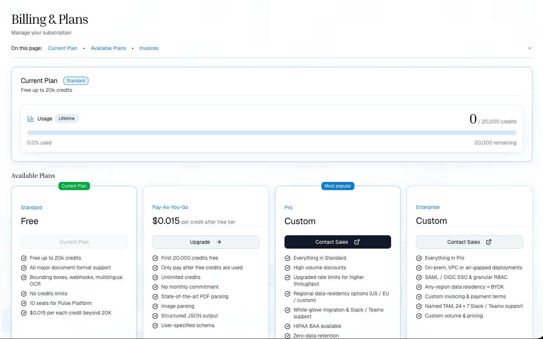Click checkmark icon beside 10 seats for Pulse Platform
The height and width of the screenshot is (339, 543).
tap(24, 303)
